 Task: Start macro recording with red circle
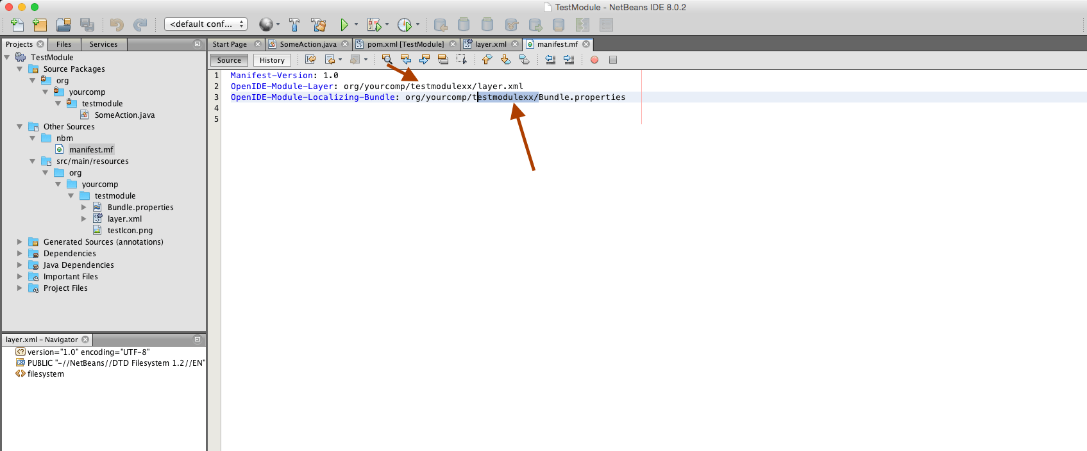point(594,60)
